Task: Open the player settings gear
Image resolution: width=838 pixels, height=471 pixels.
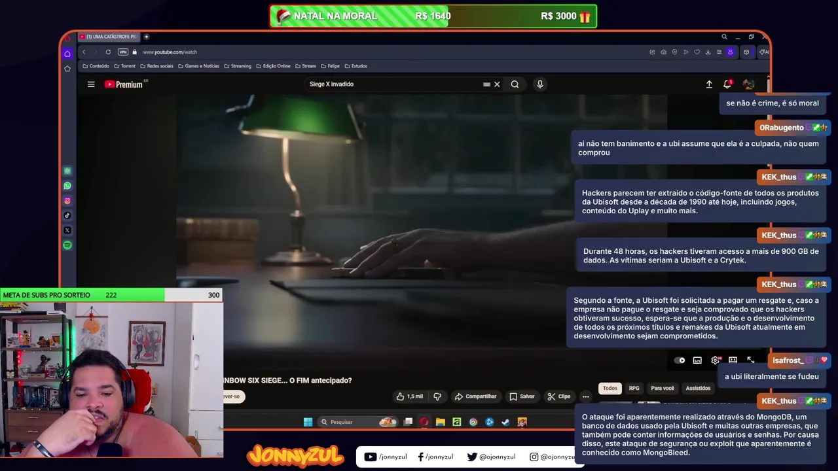Action: (x=716, y=360)
